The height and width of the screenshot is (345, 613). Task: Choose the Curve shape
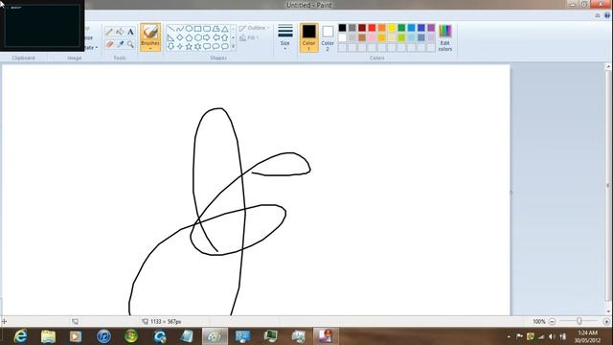point(180,29)
